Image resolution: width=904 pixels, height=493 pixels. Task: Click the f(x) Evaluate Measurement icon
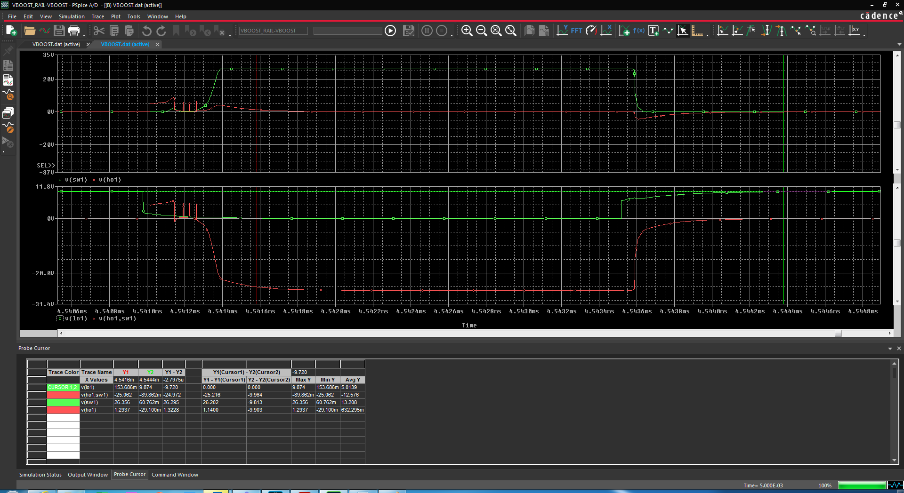[x=639, y=31]
